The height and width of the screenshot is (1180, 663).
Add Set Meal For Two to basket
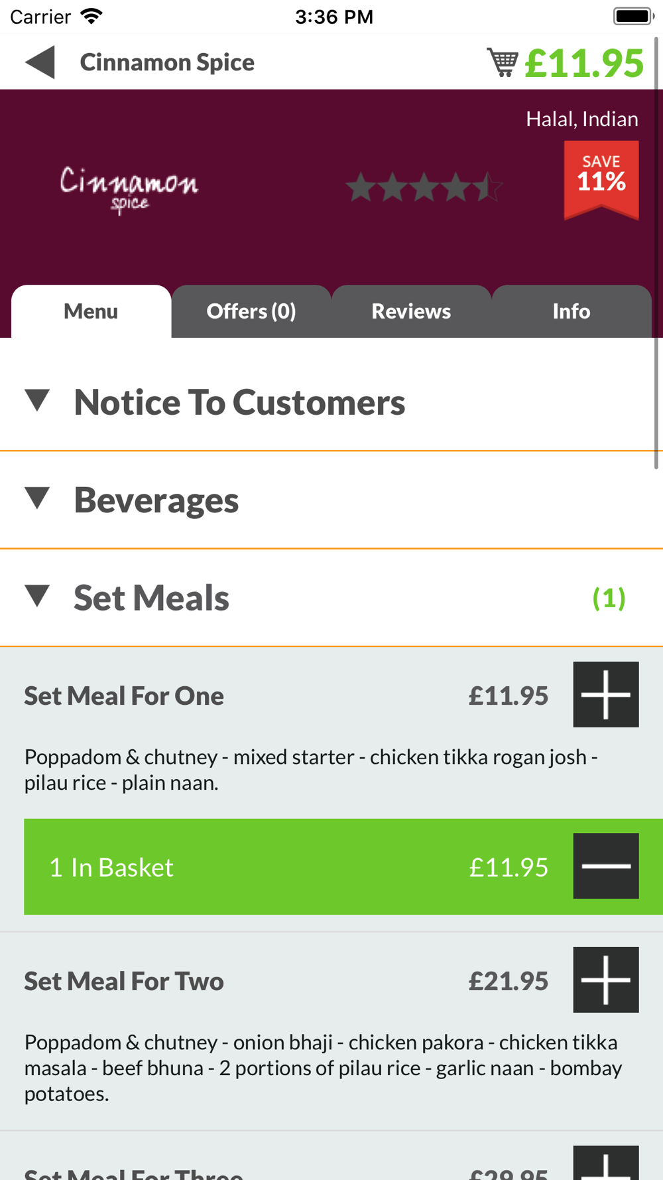[605, 980]
